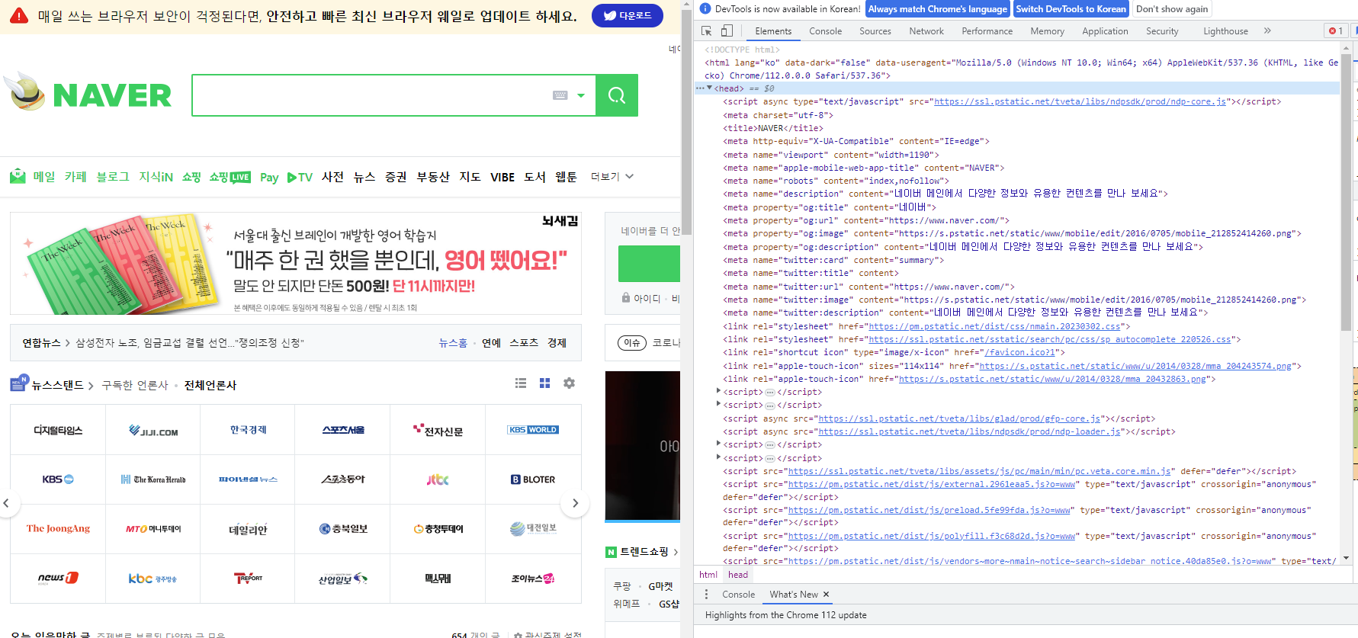Screen dimensions: 1358x638
Task: Go to previous newsstand page arrow
Action: (6, 503)
